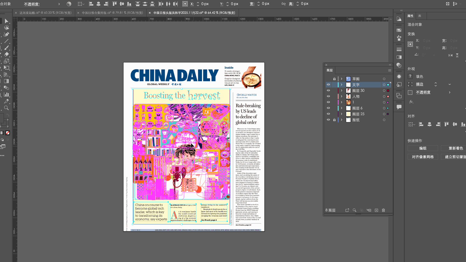Expand the 图层 30 layer
Screen dimensions: 466x262
pyautogui.click(x=341, y=91)
